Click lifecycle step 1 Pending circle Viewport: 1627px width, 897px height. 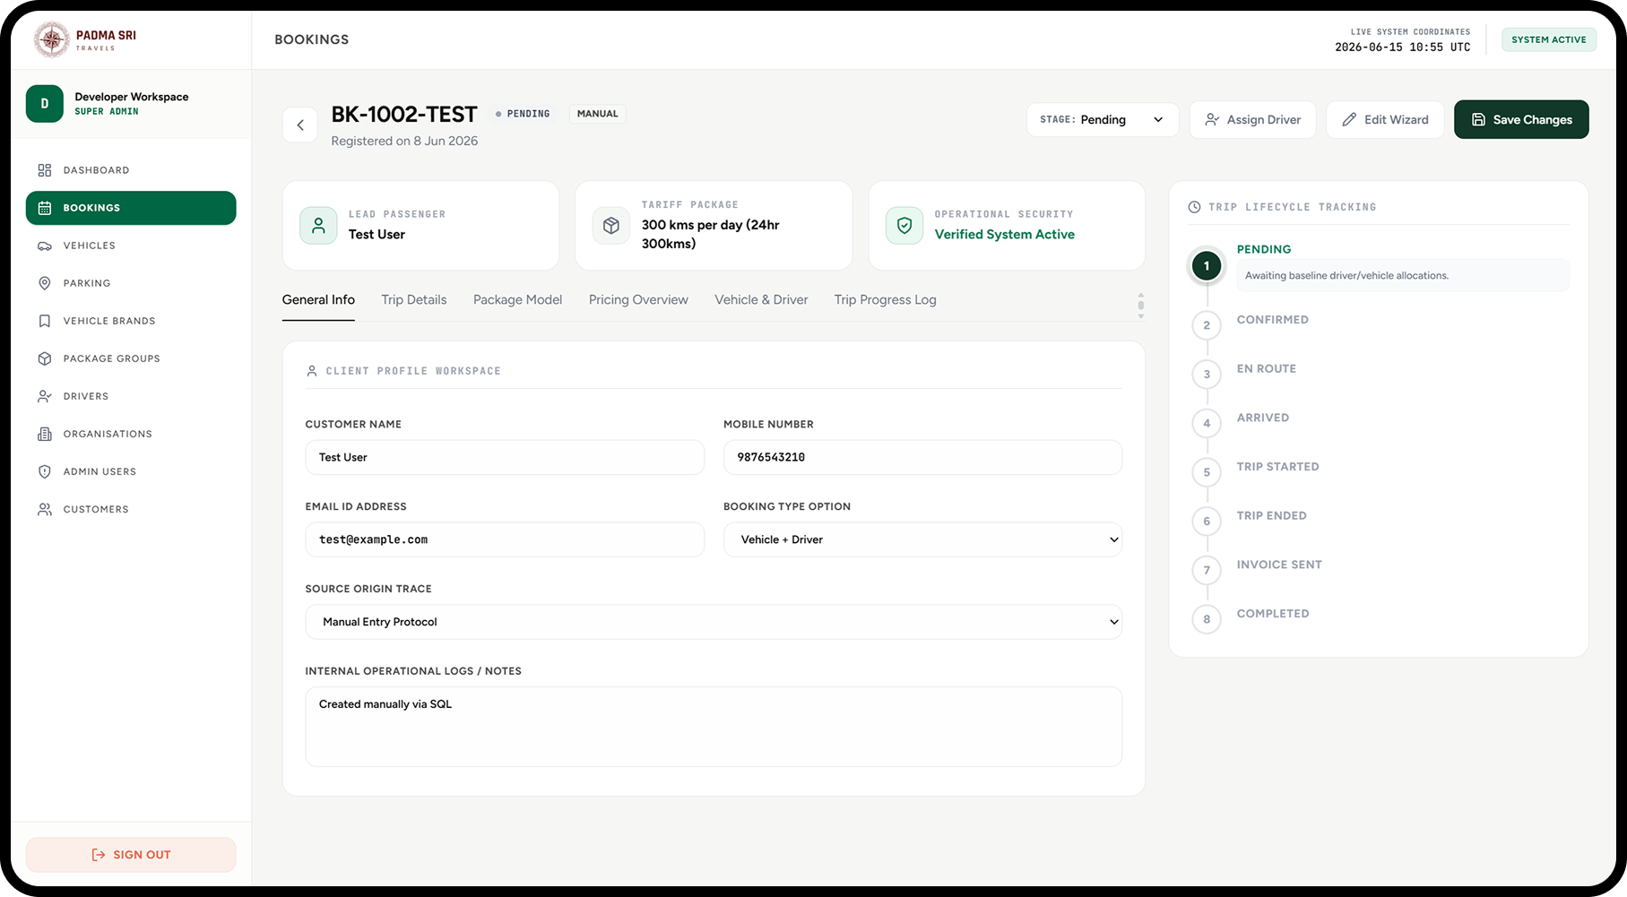pyautogui.click(x=1207, y=266)
